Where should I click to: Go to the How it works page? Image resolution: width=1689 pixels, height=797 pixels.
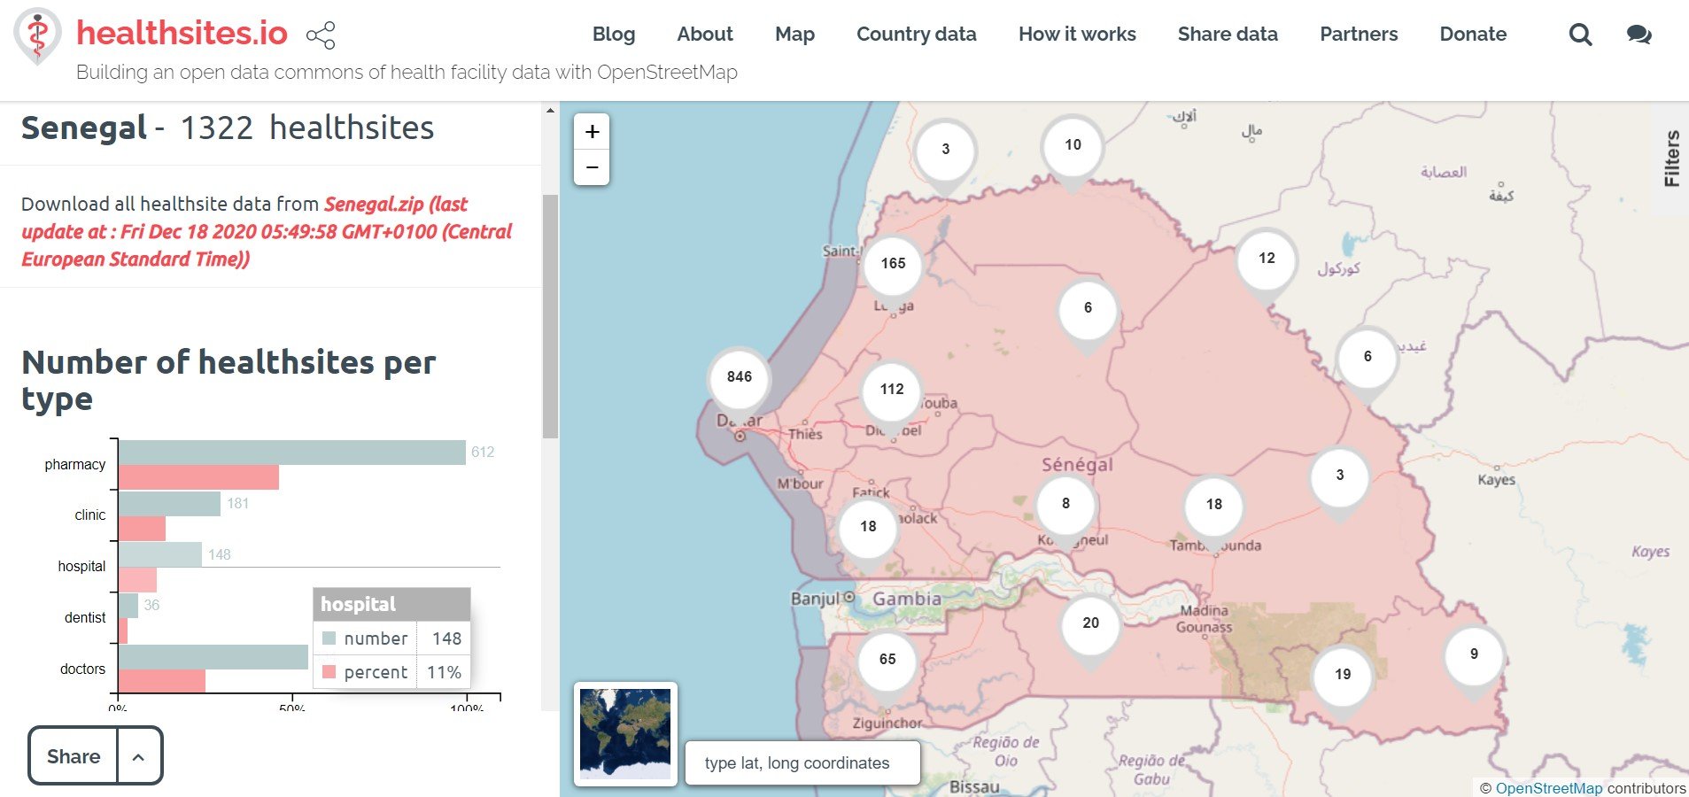pyautogui.click(x=1077, y=35)
